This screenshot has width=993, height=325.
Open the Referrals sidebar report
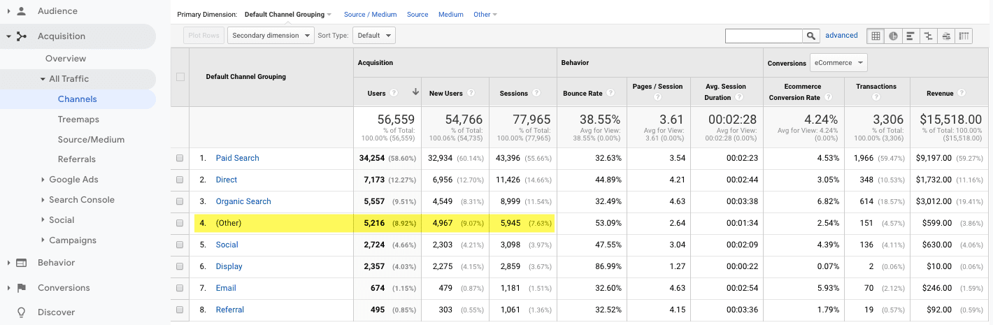[77, 159]
